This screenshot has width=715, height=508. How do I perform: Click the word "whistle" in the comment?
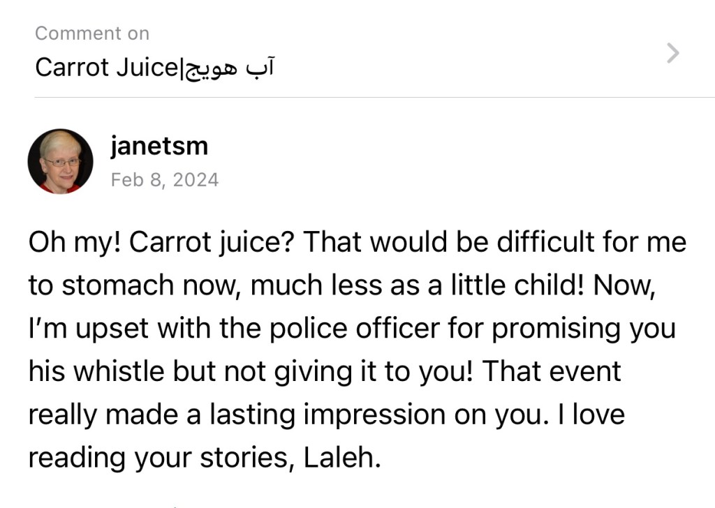point(114,371)
